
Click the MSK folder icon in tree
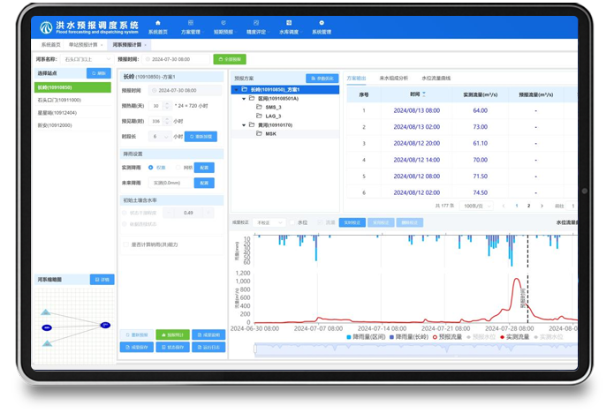259,133
